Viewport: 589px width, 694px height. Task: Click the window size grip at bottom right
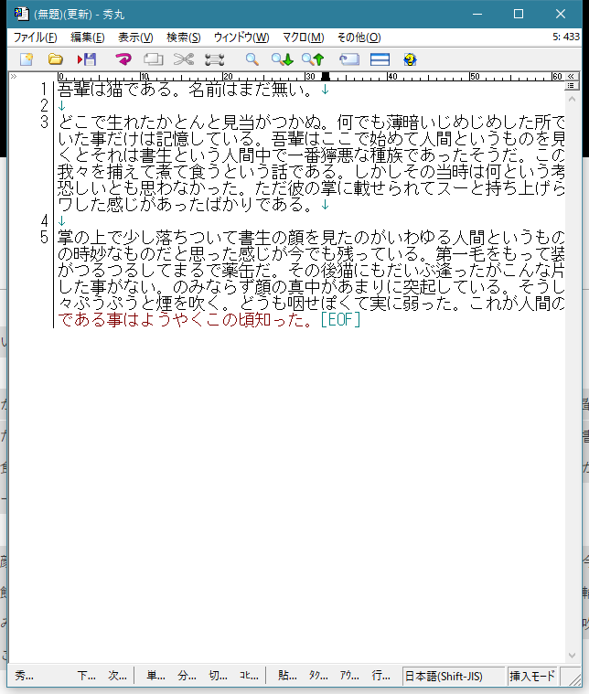[x=574, y=678]
